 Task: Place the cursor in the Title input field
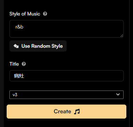66,76
